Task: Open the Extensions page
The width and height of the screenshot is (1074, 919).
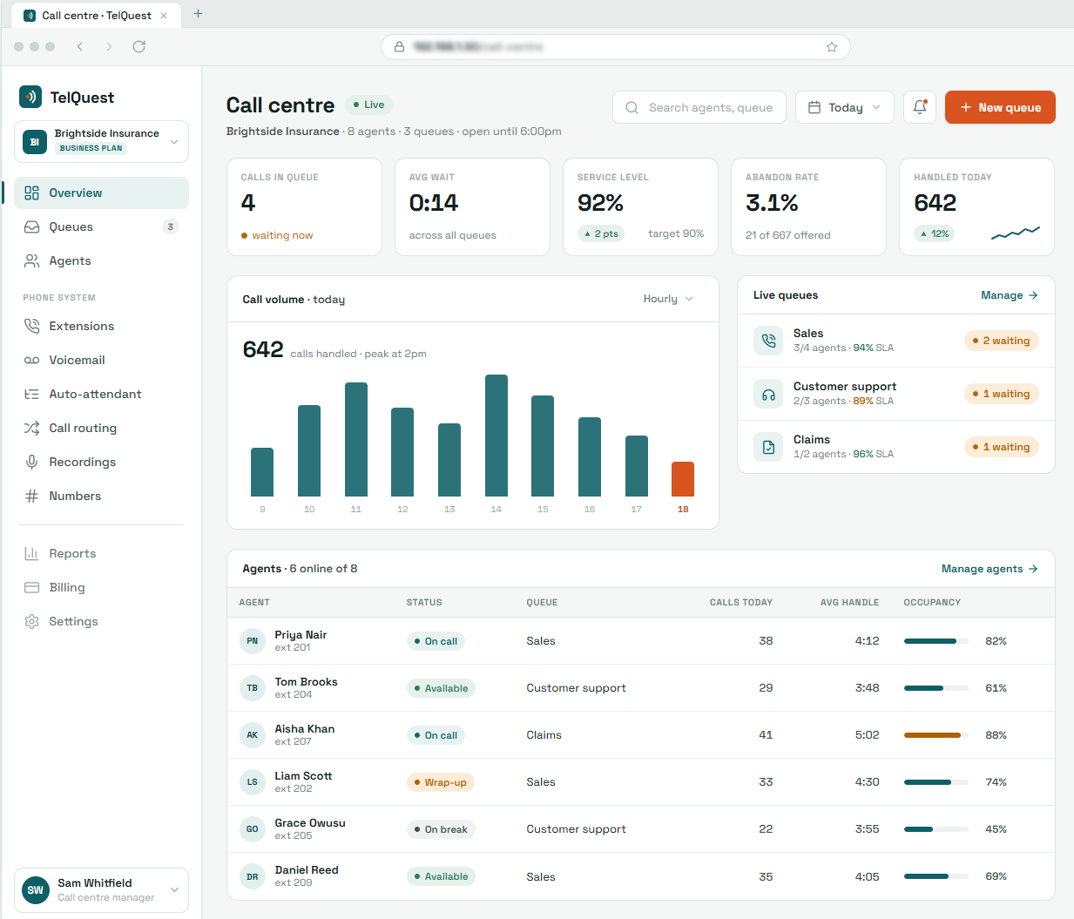Action: tap(101, 326)
